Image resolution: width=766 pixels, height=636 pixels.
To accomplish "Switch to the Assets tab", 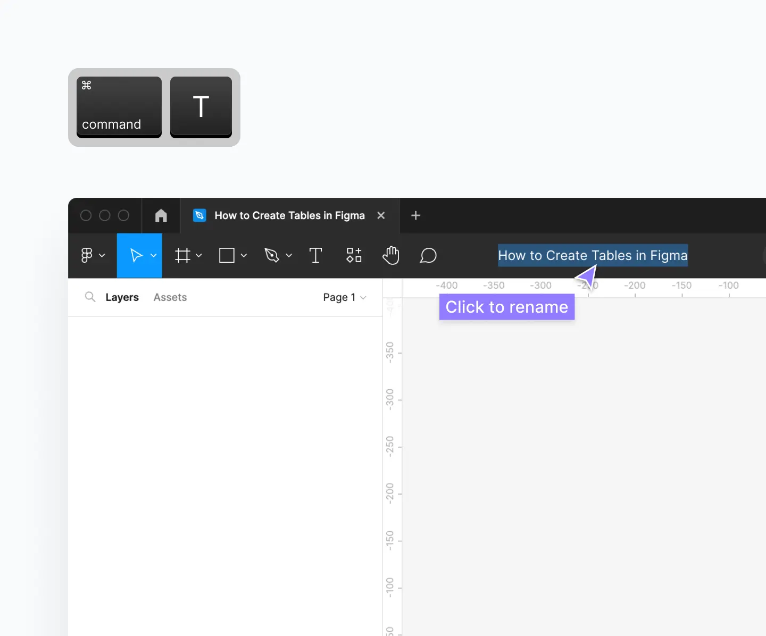I will point(170,297).
